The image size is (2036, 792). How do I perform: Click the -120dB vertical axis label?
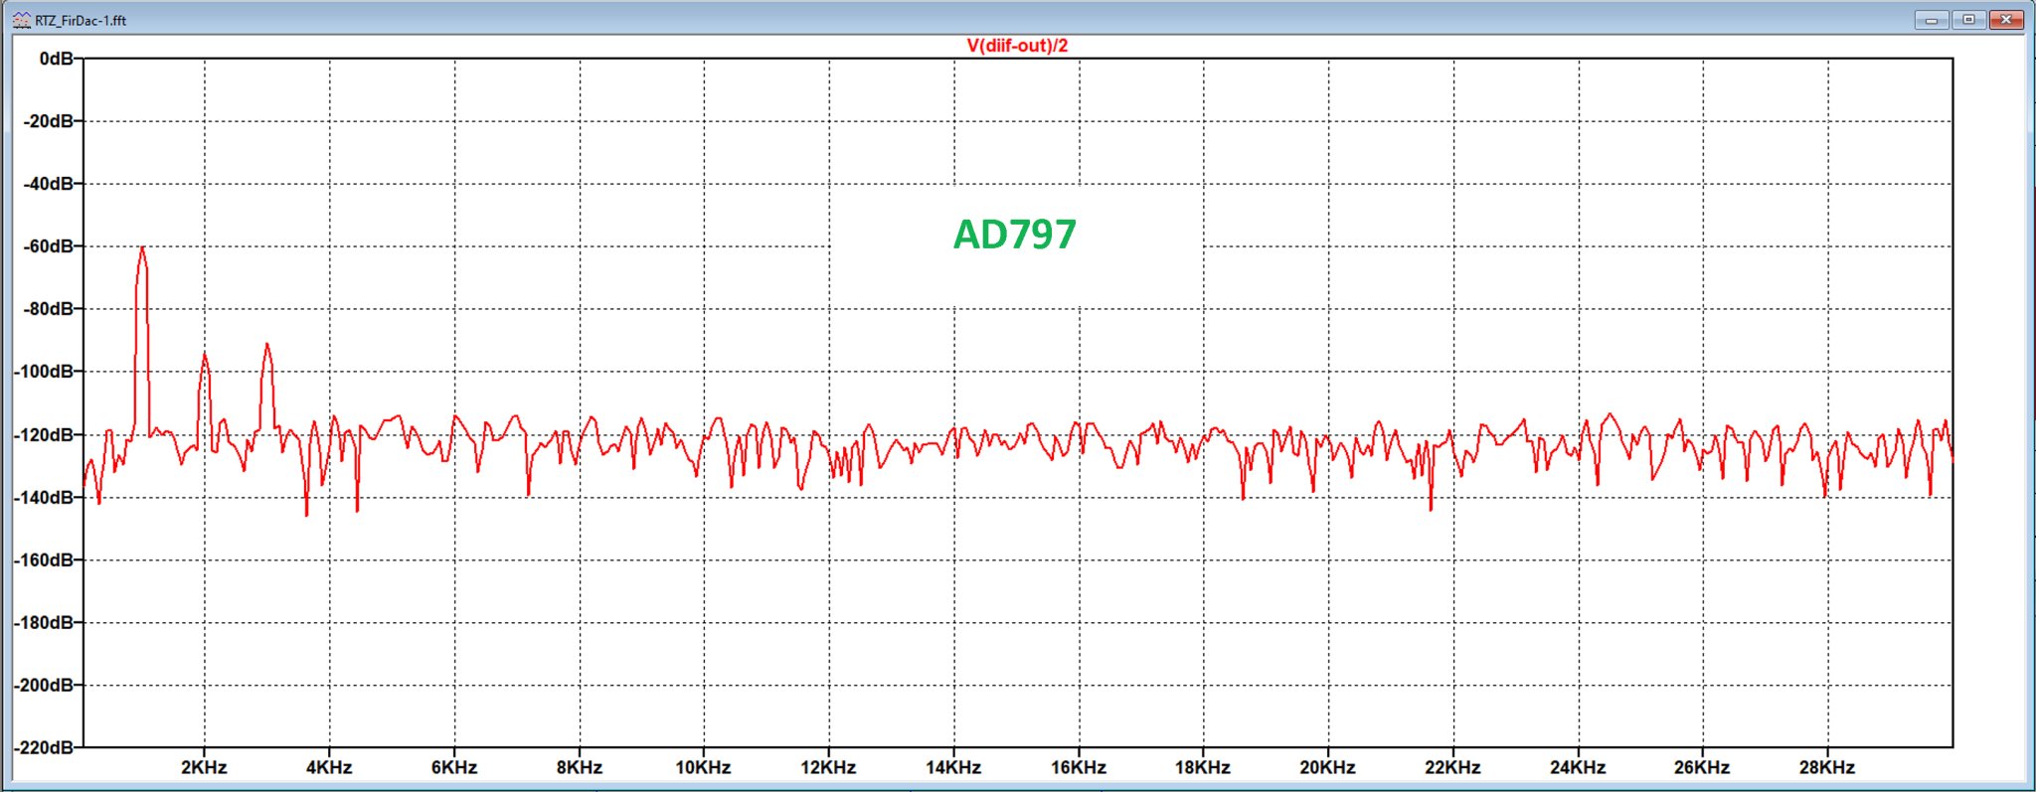(44, 435)
